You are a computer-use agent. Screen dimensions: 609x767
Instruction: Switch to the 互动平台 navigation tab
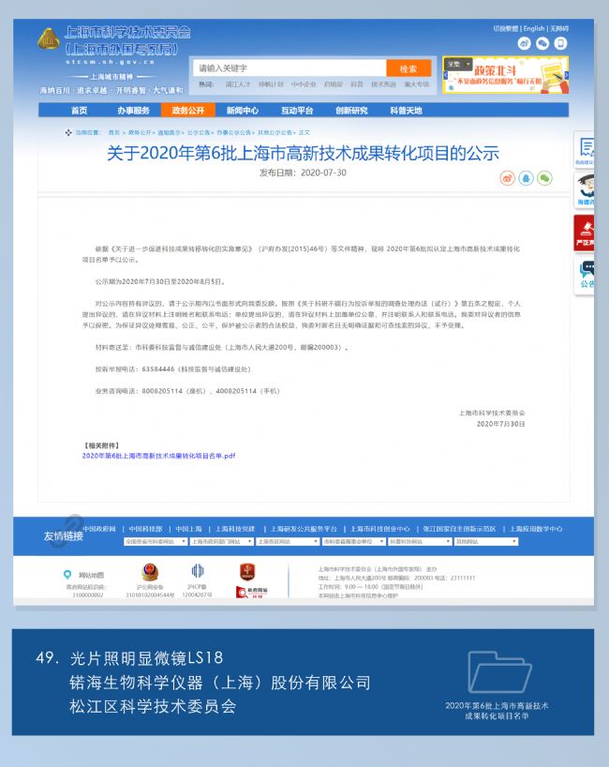point(297,111)
